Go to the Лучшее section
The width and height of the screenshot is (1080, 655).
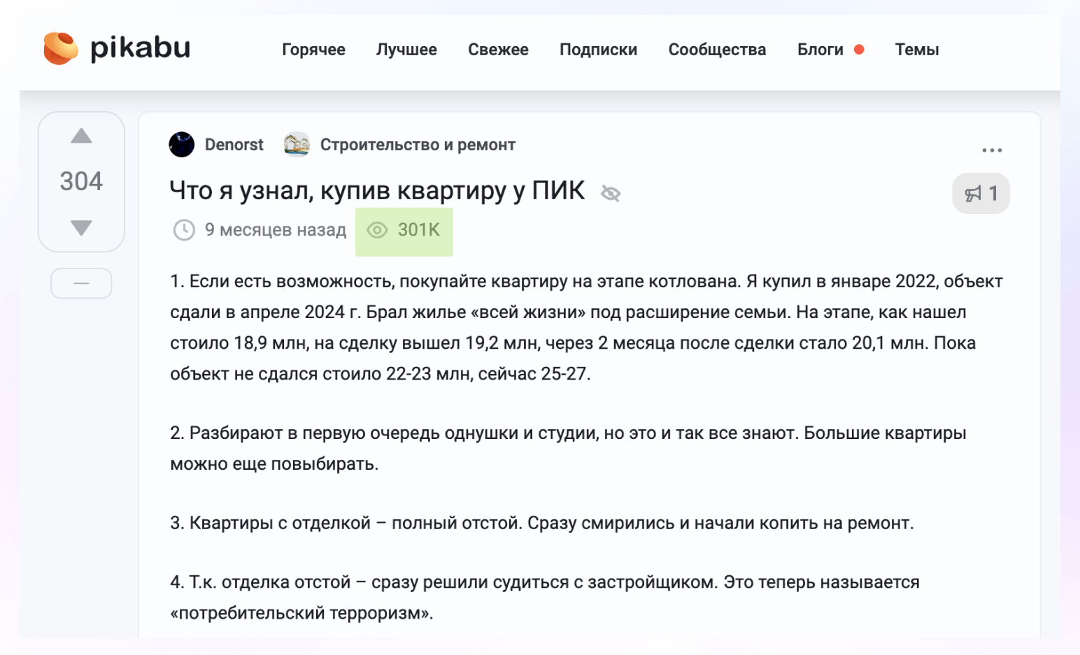[406, 50]
